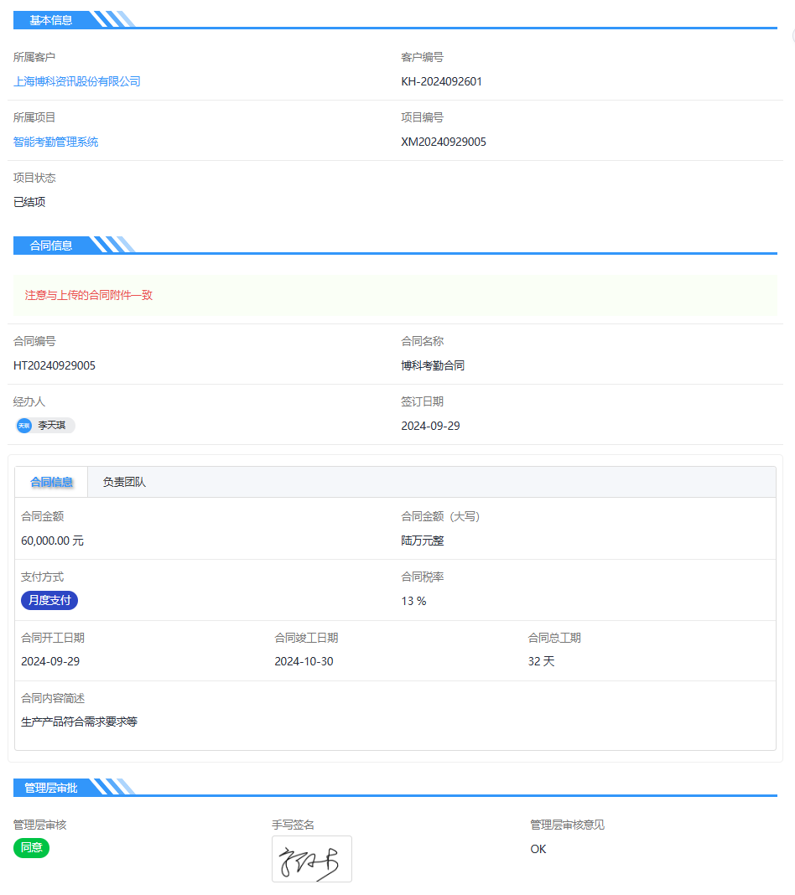Open the 上海博科资讯股份有限公司 customer link

[77, 81]
